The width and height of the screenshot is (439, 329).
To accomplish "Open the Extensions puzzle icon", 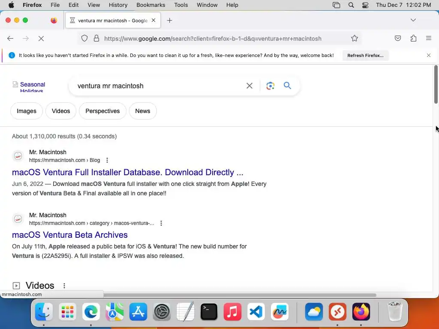I will coord(413,38).
